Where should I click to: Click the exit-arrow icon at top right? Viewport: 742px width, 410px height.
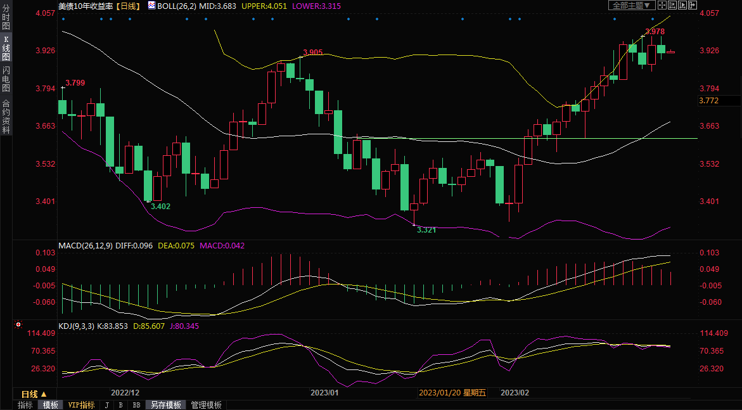692,5
